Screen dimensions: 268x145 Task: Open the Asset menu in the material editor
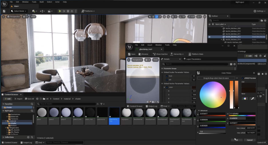(150, 45)
